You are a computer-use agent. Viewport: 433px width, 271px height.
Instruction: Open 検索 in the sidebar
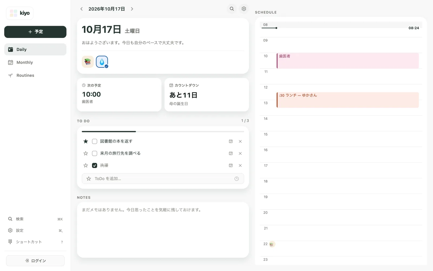(x=35, y=219)
